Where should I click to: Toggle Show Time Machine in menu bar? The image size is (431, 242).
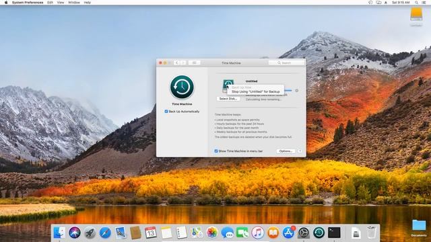point(216,151)
